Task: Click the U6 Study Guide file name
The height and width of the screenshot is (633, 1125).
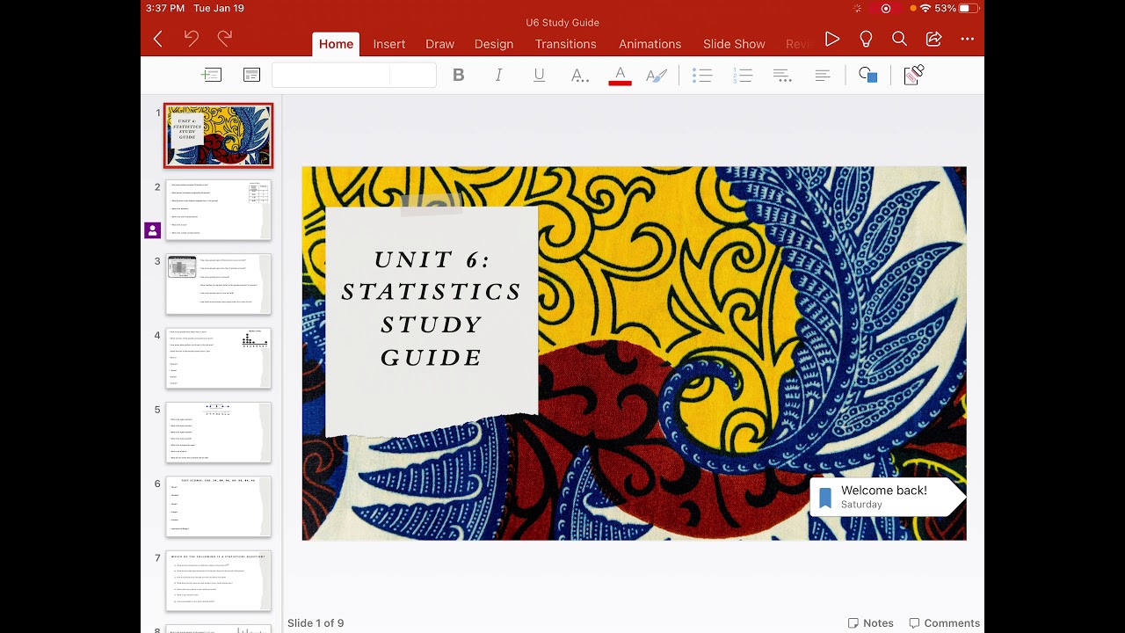Action: [x=562, y=22]
